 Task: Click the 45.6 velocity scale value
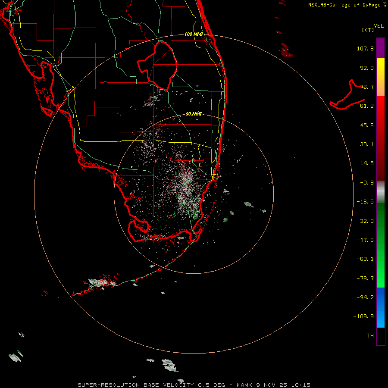point(367,125)
